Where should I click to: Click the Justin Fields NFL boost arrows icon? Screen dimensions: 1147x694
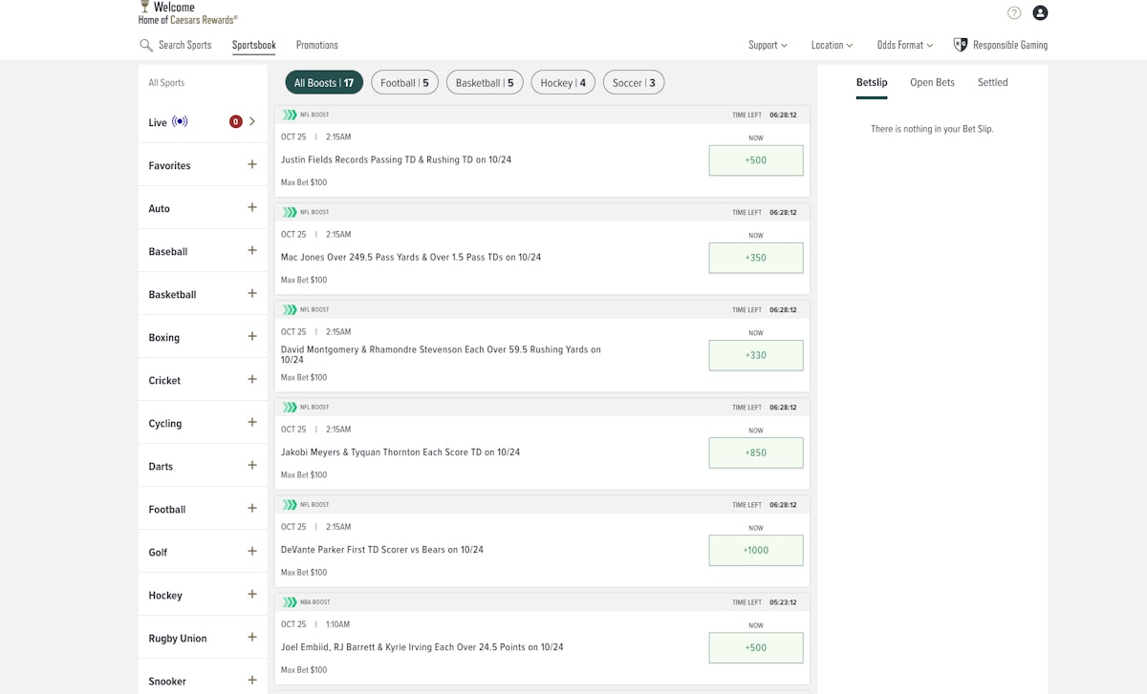pos(289,115)
